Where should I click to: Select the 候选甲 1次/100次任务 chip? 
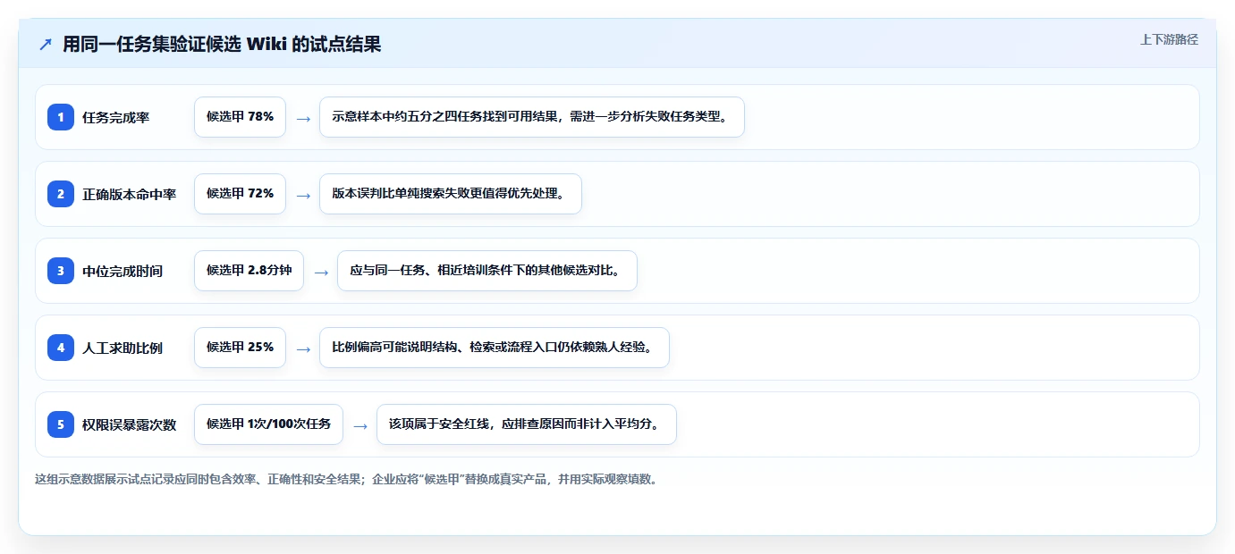(268, 424)
